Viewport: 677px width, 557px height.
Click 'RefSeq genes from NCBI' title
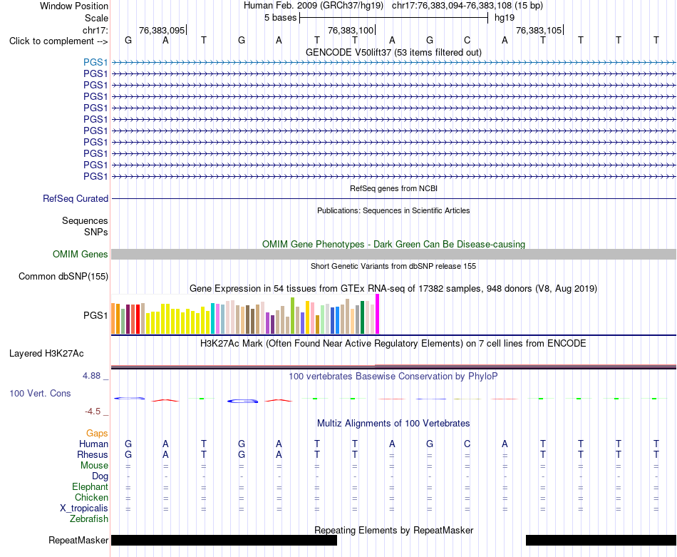(x=393, y=188)
